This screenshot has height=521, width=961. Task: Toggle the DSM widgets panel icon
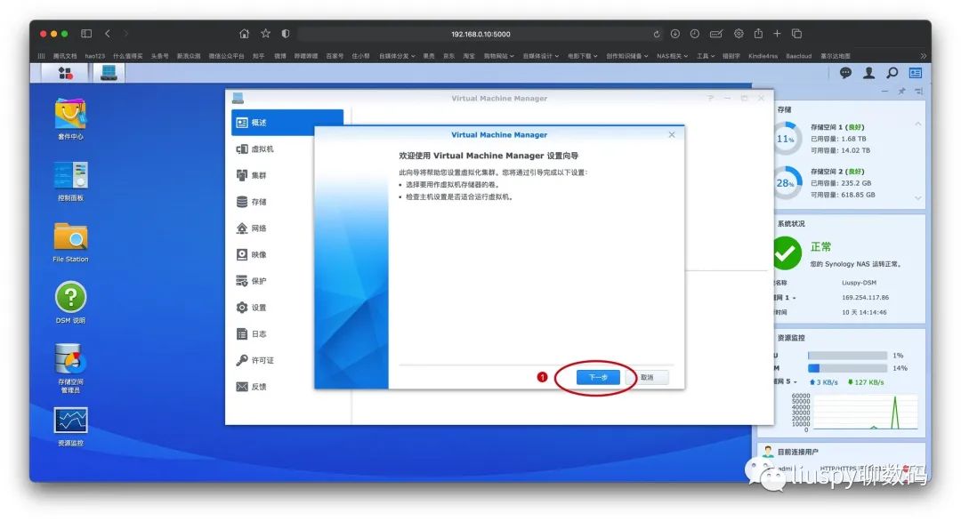(x=916, y=73)
